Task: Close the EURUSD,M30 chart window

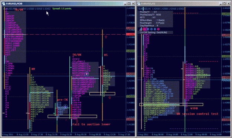Action: [133, 4]
